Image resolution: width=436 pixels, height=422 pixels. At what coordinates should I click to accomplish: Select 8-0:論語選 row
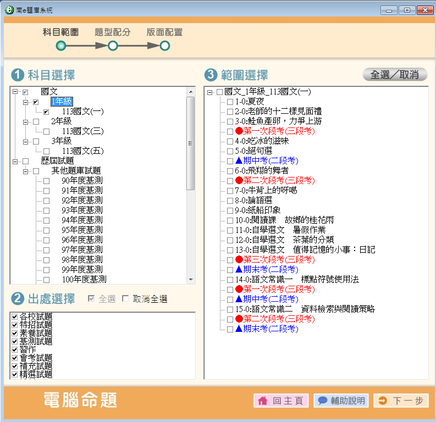[253, 201]
